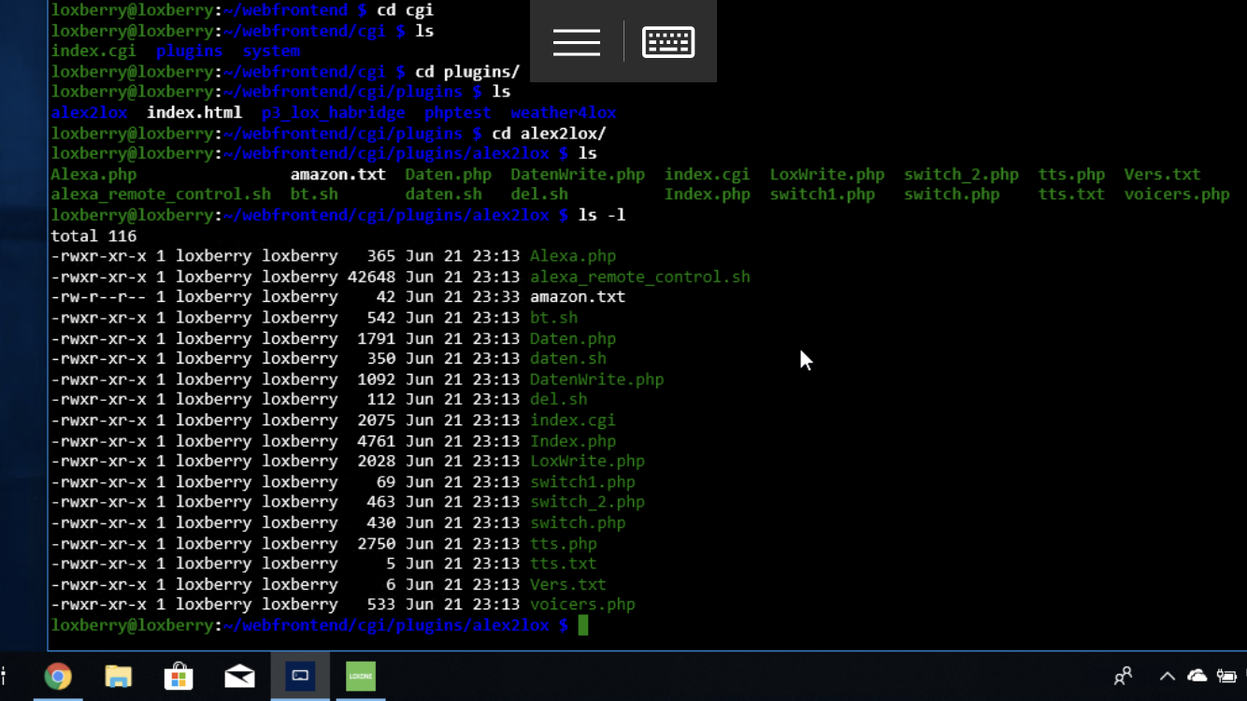1247x701 pixels.
Task: Check OneDrive status in the system tray
Action: click(x=1197, y=676)
